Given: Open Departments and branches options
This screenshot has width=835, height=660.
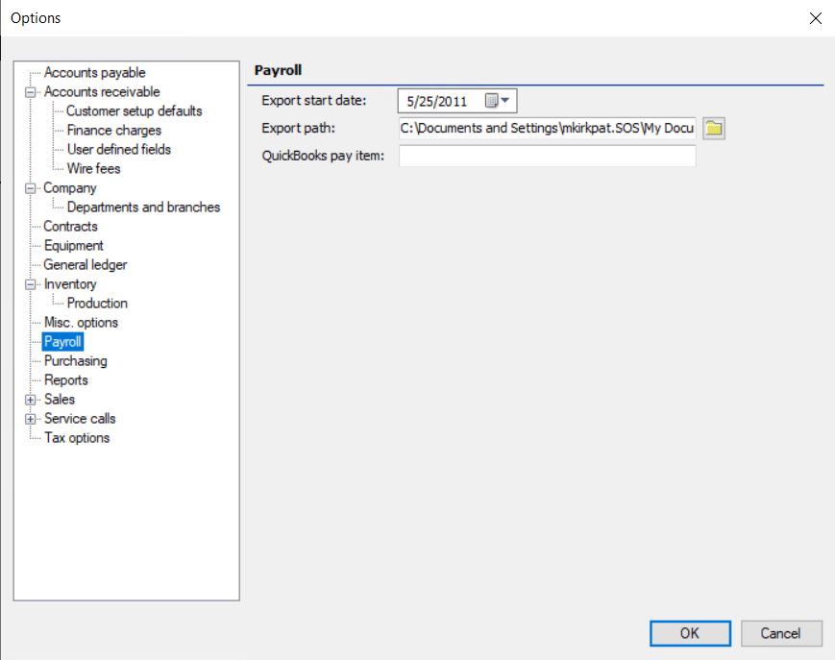Looking at the screenshot, I should (x=143, y=208).
